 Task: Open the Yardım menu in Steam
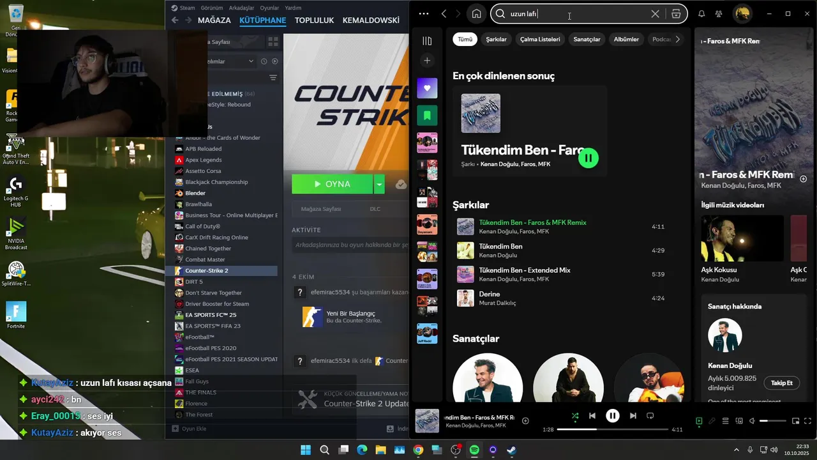point(293,8)
